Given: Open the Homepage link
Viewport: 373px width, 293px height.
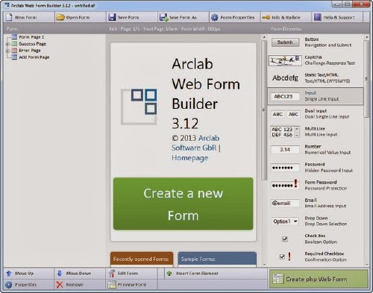Looking at the screenshot, I should click(189, 158).
